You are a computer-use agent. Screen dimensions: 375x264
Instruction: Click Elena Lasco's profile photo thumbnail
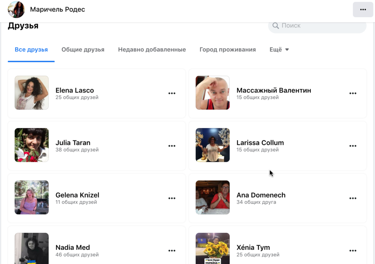(x=31, y=93)
